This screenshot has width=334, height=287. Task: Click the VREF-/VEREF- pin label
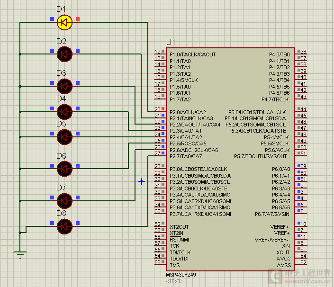[271, 240]
